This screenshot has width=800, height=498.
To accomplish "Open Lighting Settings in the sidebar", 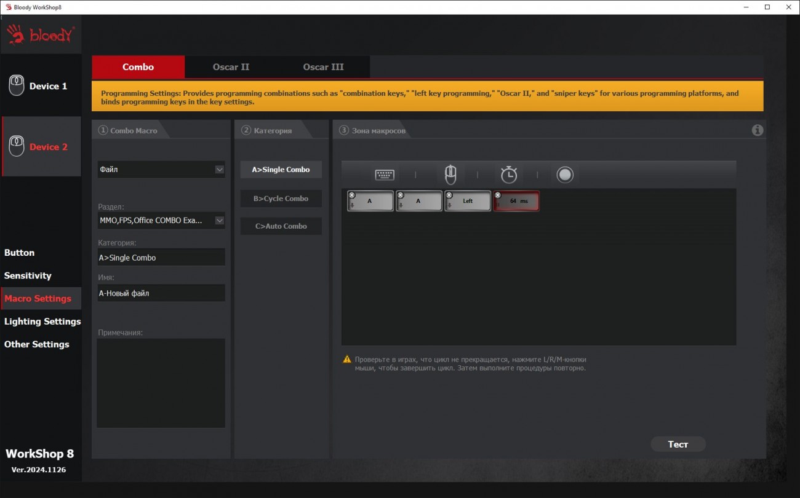I will pyautogui.click(x=42, y=322).
